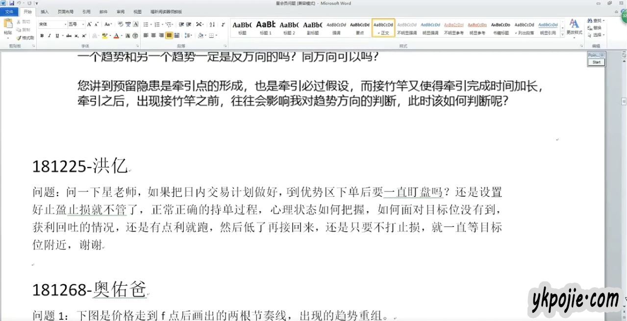Toggle strikethrough formatting
The width and height of the screenshot is (627, 321).
pyautogui.click(x=69, y=35)
